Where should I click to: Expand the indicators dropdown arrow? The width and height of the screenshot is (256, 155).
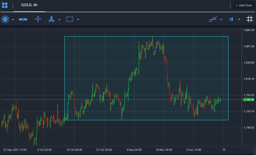221,20
